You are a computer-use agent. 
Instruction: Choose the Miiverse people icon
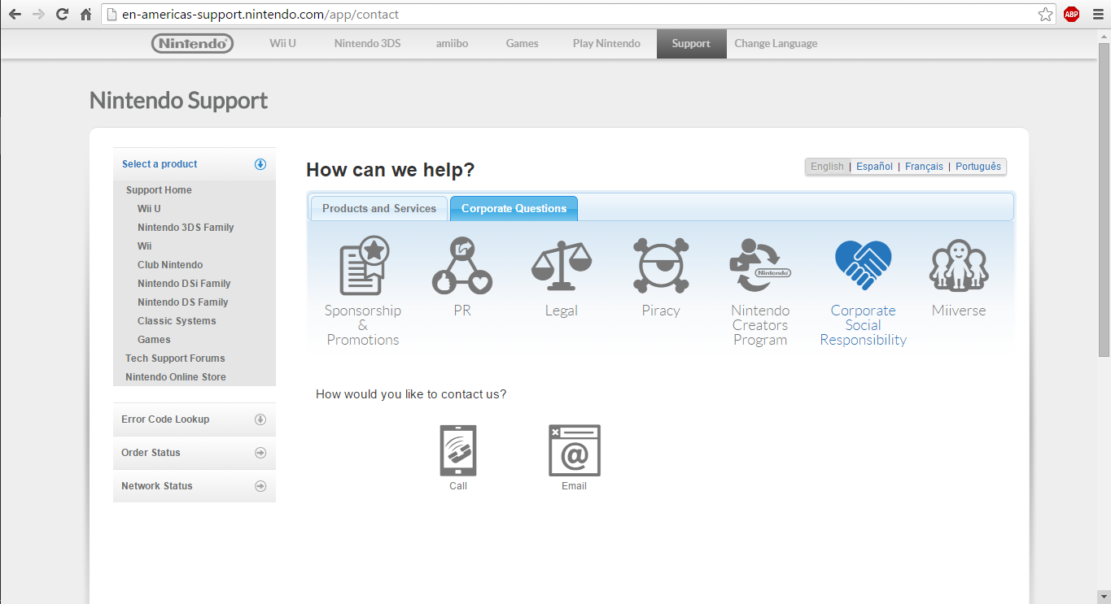(959, 266)
